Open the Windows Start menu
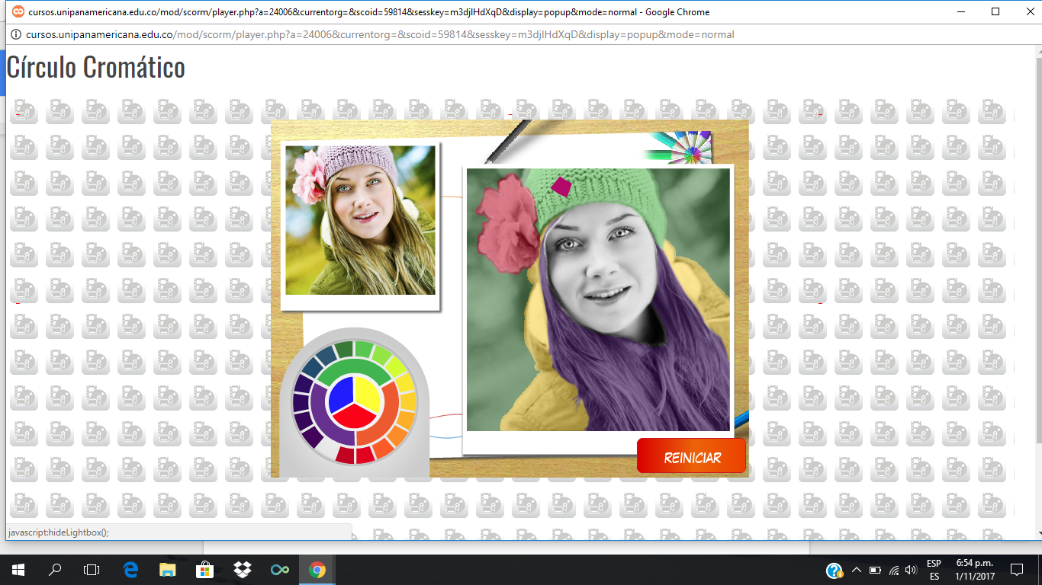This screenshot has width=1042, height=585. pos(18,570)
